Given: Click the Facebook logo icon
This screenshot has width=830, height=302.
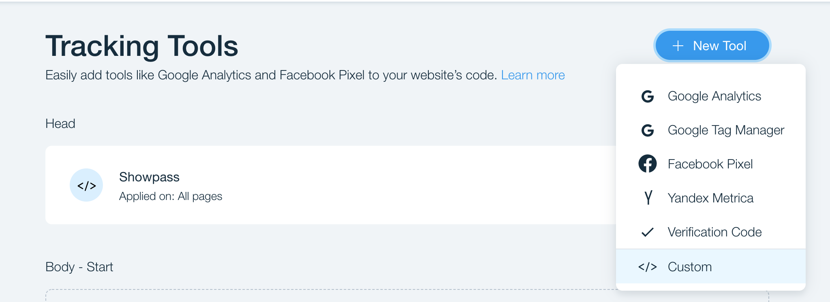Looking at the screenshot, I should point(648,164).
